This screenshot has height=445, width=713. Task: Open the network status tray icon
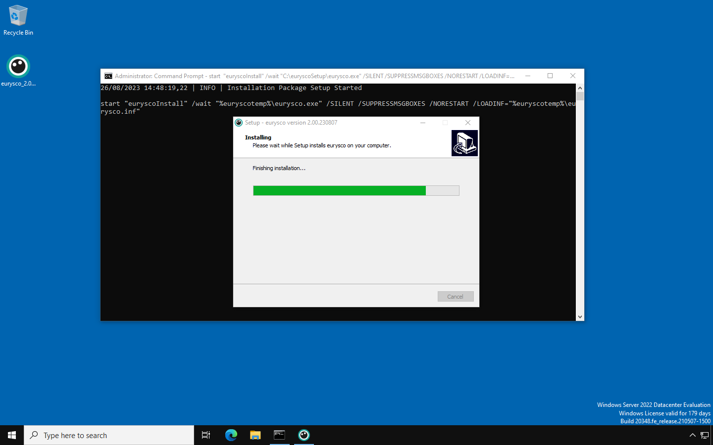(705, 435)
